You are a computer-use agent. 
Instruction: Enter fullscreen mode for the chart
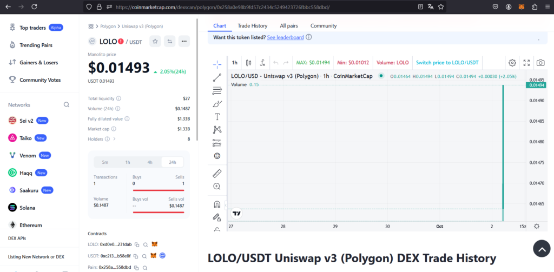point(526,63)
